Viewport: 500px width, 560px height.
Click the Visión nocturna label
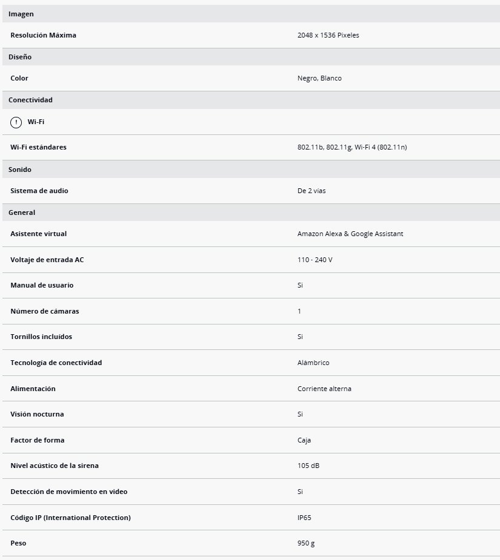(37, 414)
